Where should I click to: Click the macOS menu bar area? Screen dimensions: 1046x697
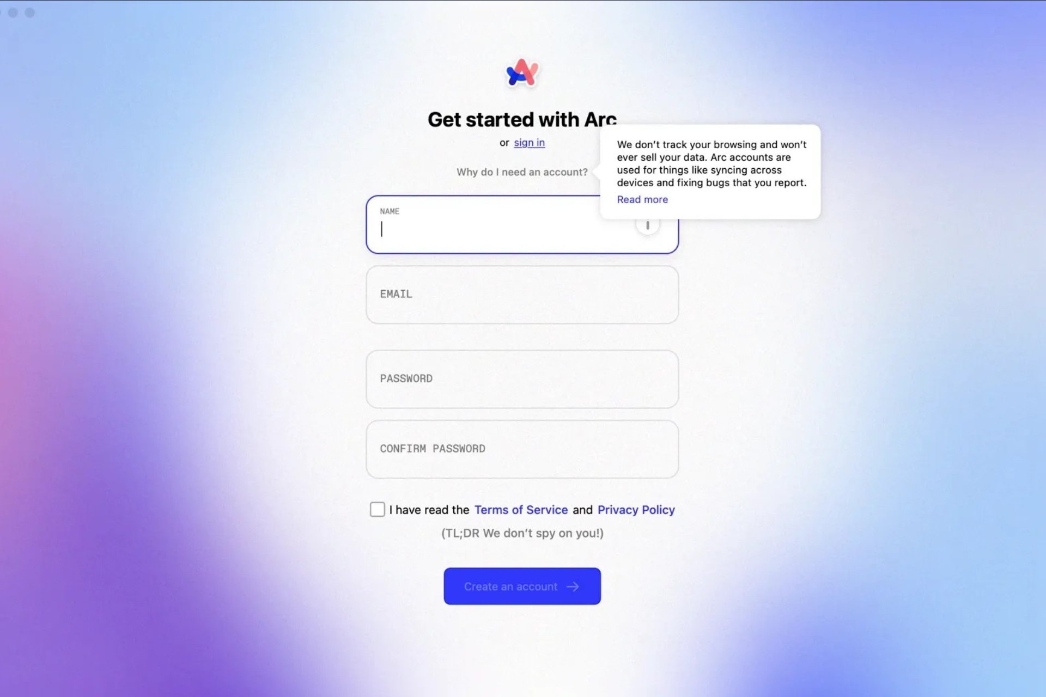click(523, 9)
